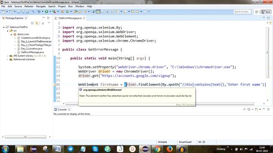The image size is (273, 153).
Task: Click the Run External Tools icon
Action: (54, 11)
